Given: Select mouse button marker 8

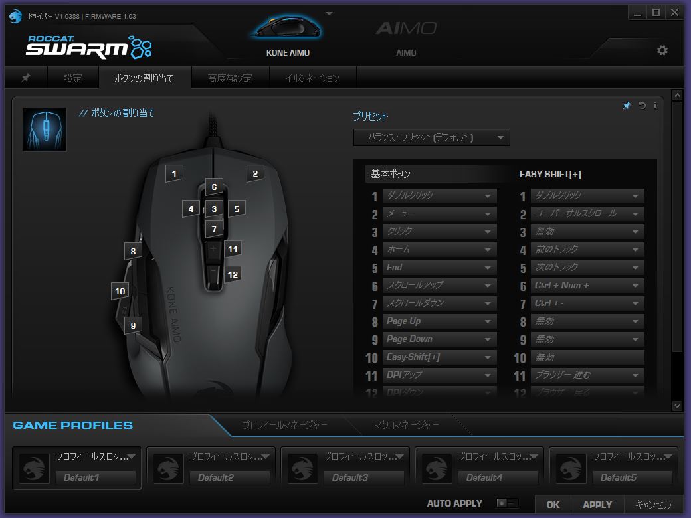Looking at the screenshot, I should tap(133, 251).
